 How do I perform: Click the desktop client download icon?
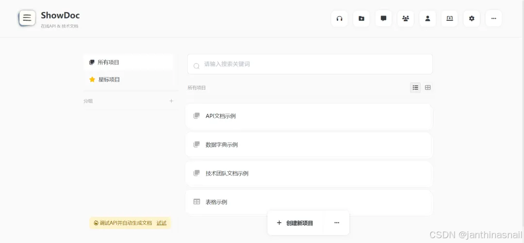449,19
